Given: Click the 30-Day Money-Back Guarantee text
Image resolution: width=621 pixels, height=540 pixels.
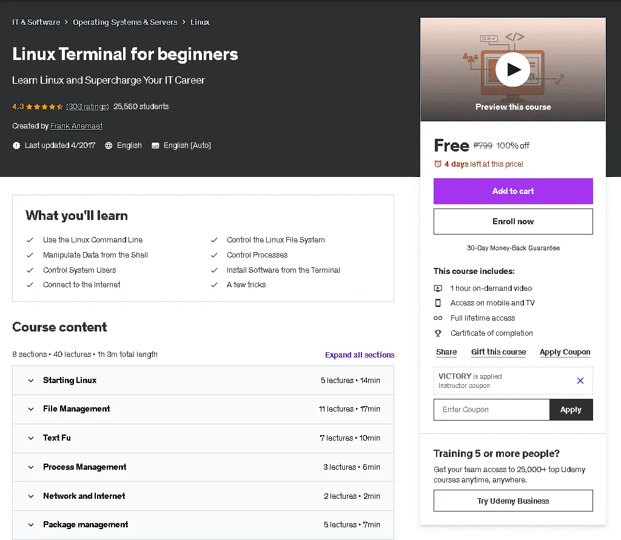Looking at the screenshot, I should [x=513, y=248].
